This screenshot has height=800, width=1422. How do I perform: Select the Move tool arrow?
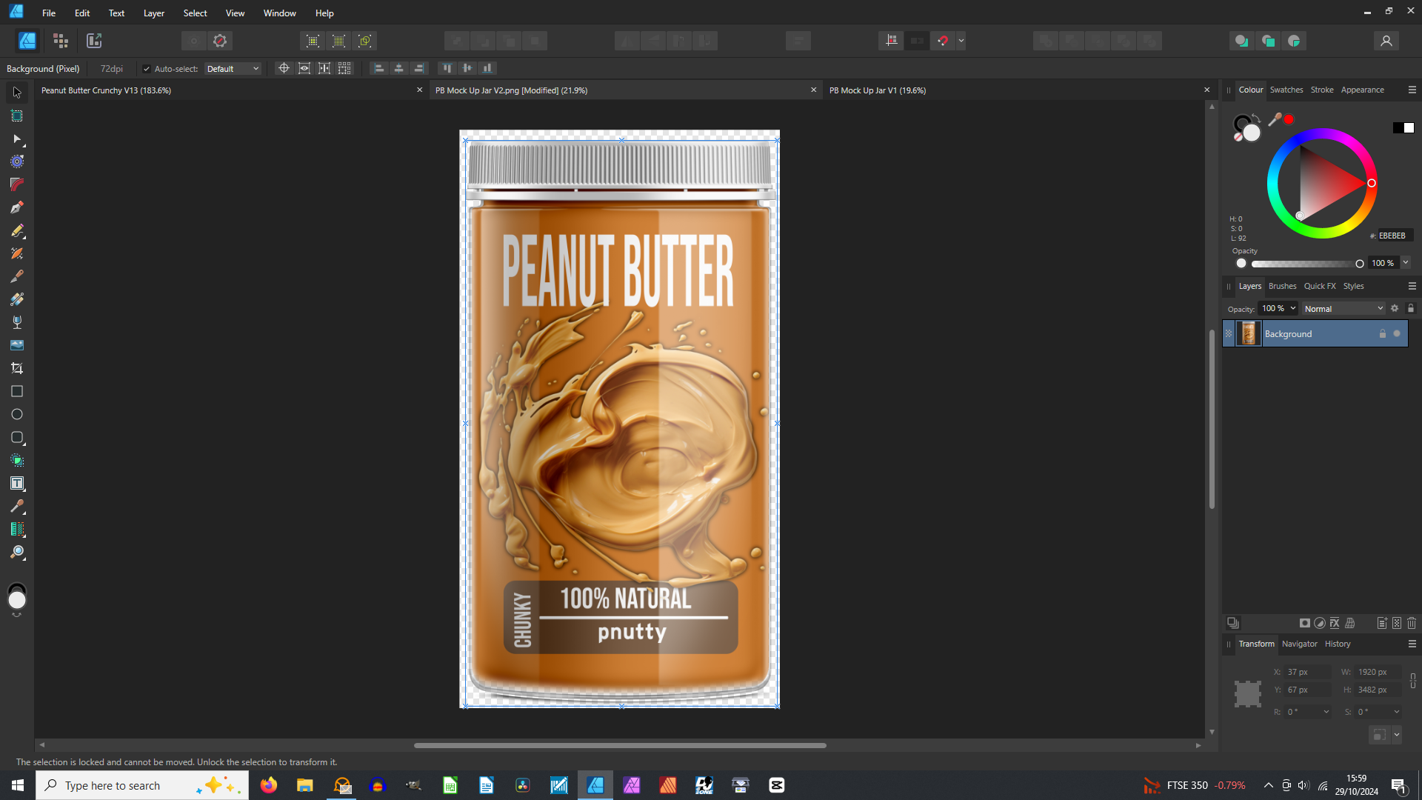(17, 93)
